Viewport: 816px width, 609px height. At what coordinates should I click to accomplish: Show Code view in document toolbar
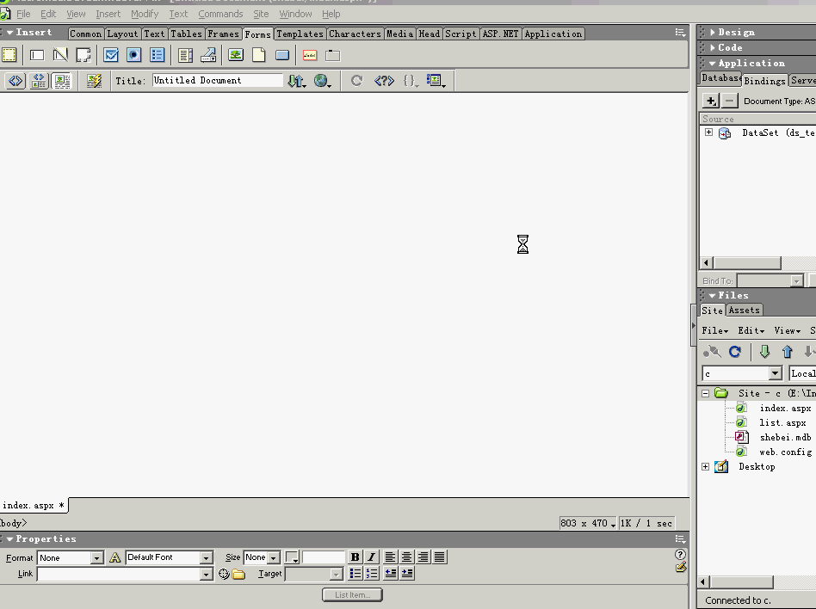(x=15, y=81)
